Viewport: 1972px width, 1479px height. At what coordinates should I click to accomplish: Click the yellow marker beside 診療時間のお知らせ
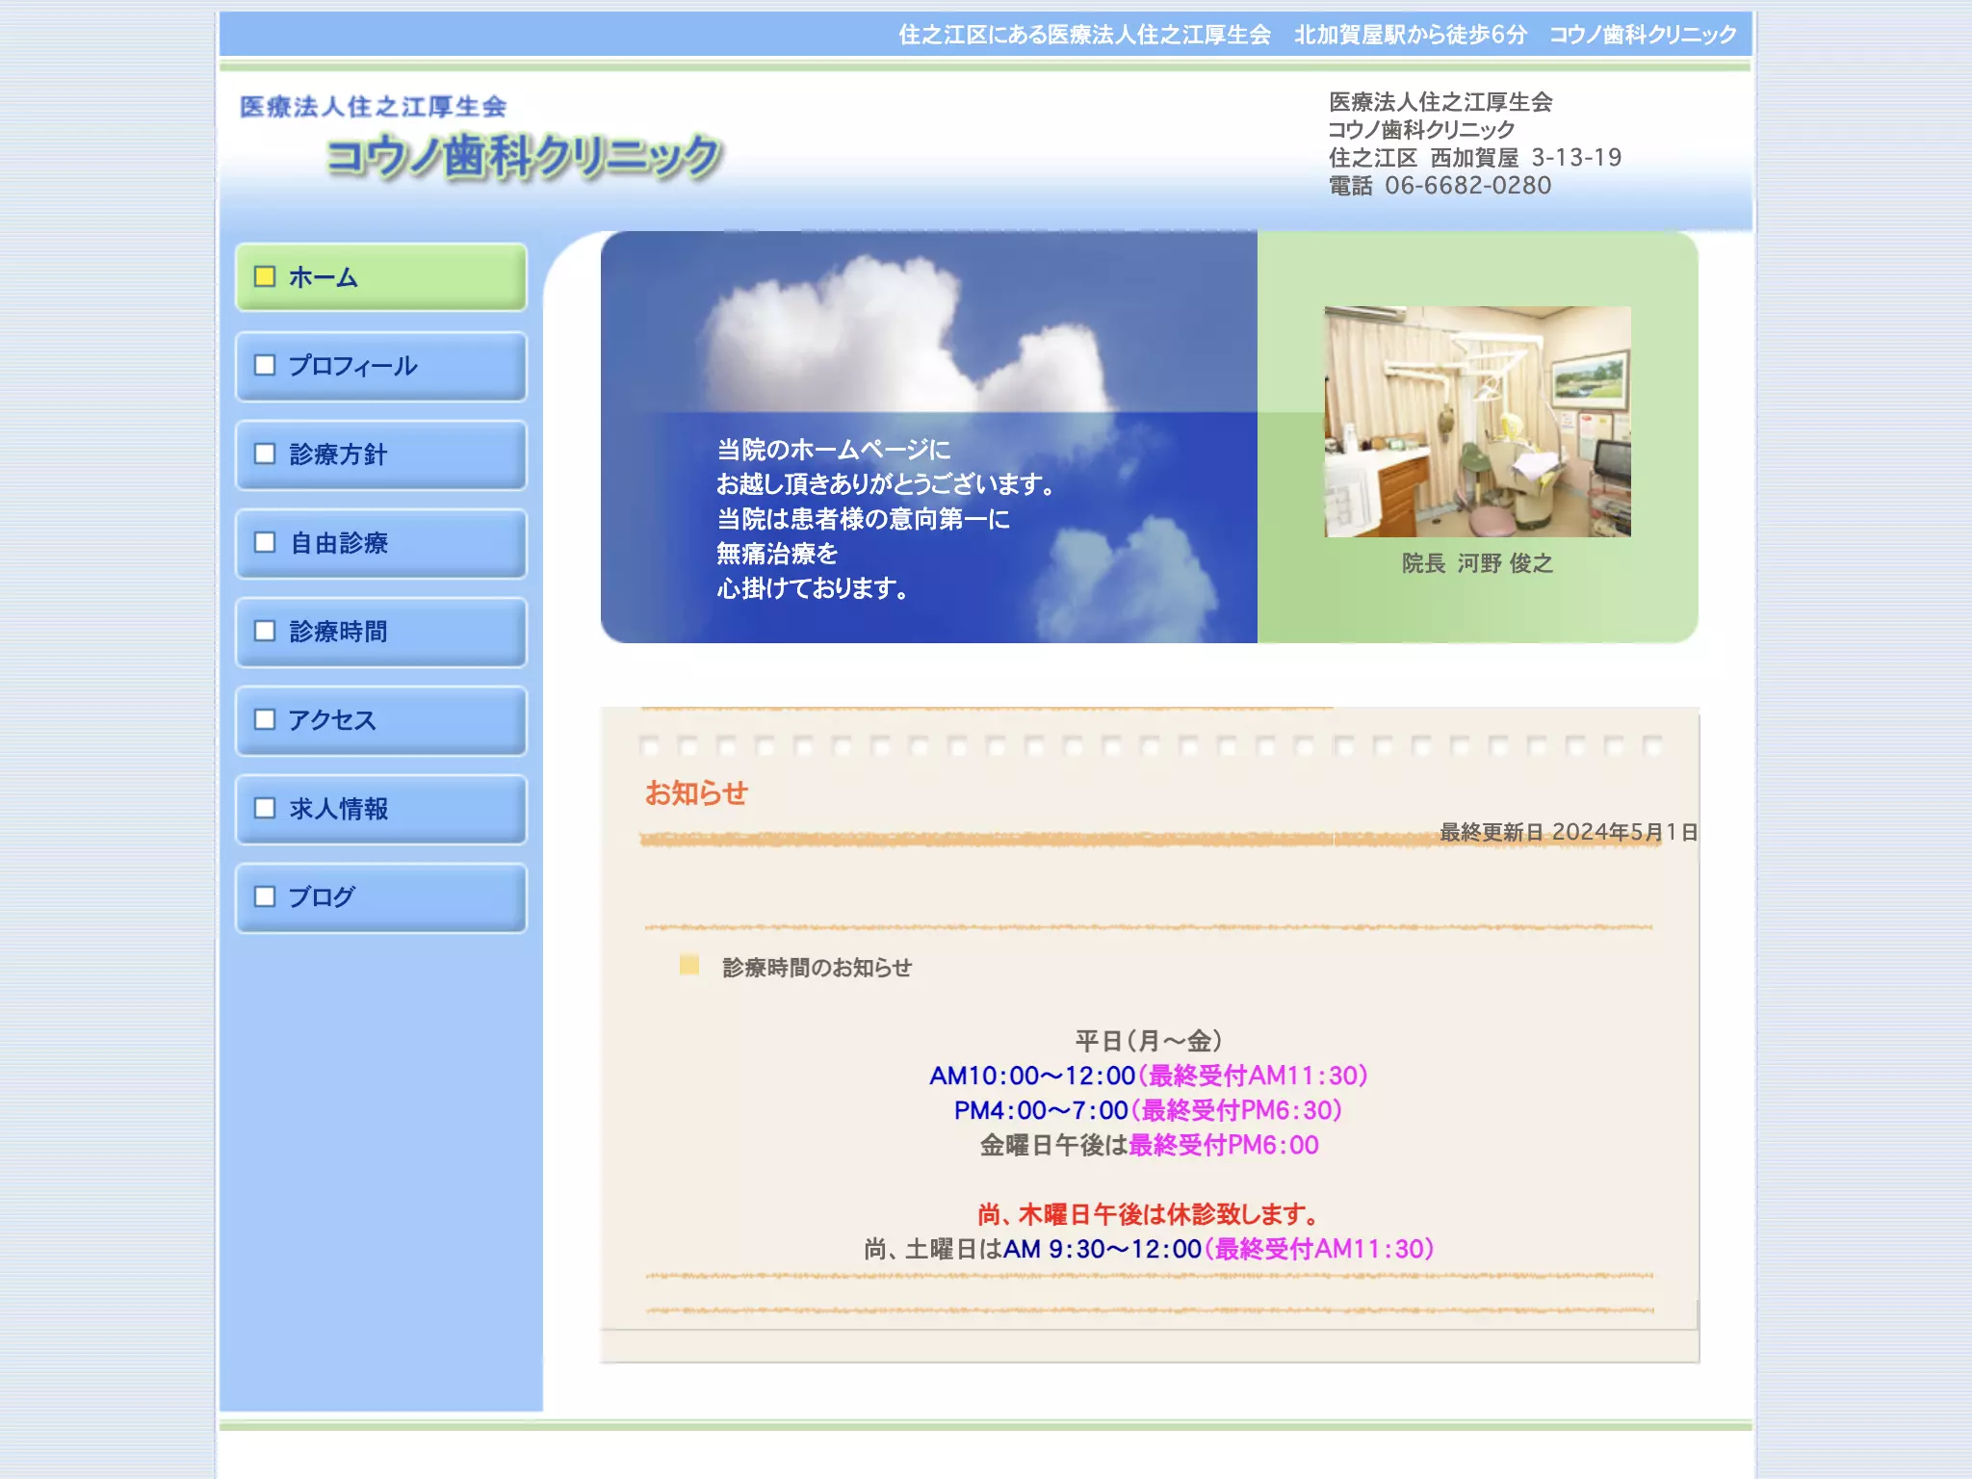pos(689,965)
